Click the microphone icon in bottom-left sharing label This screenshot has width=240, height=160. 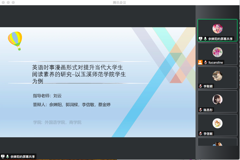pos(7,157)
